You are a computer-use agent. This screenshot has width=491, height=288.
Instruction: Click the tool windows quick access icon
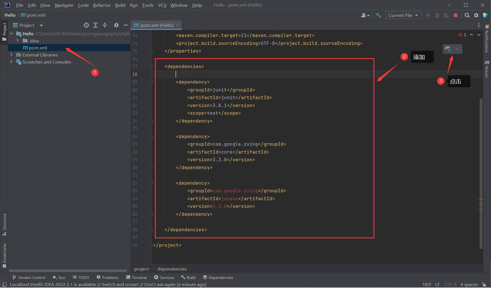[x=5, y=284]
